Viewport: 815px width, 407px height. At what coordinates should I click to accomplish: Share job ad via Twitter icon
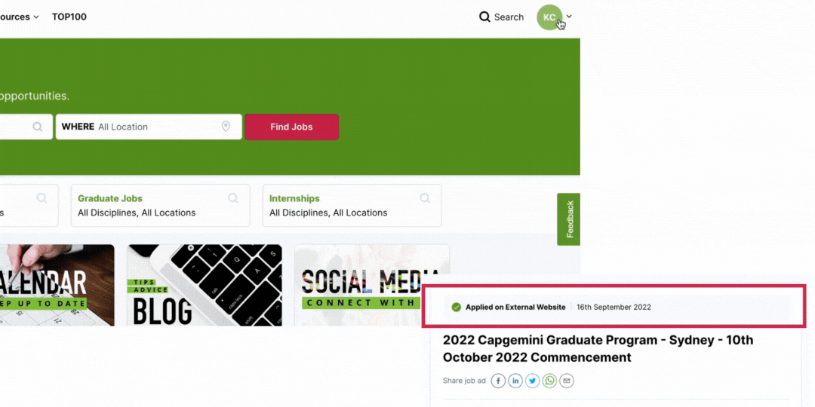(x=532, y=381)
